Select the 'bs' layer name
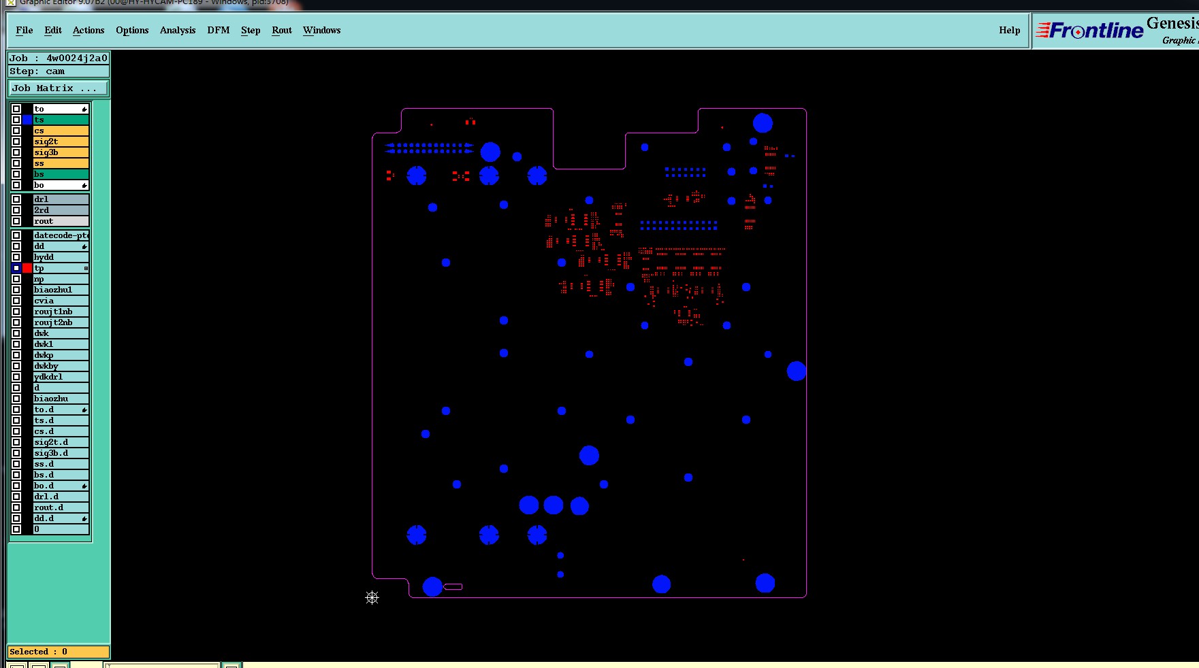The width and height of the screenshot is (1199, 668). [x=61, y=174]
